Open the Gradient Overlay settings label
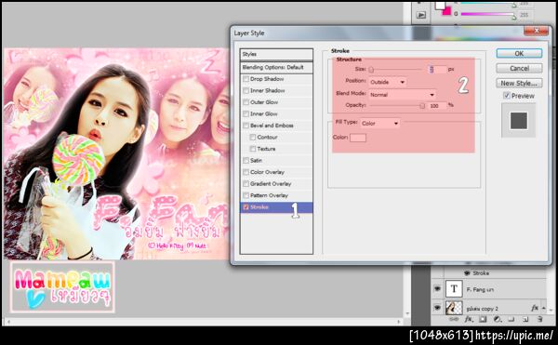The width and height of the screenshot is (558, 345). [271, 184]
